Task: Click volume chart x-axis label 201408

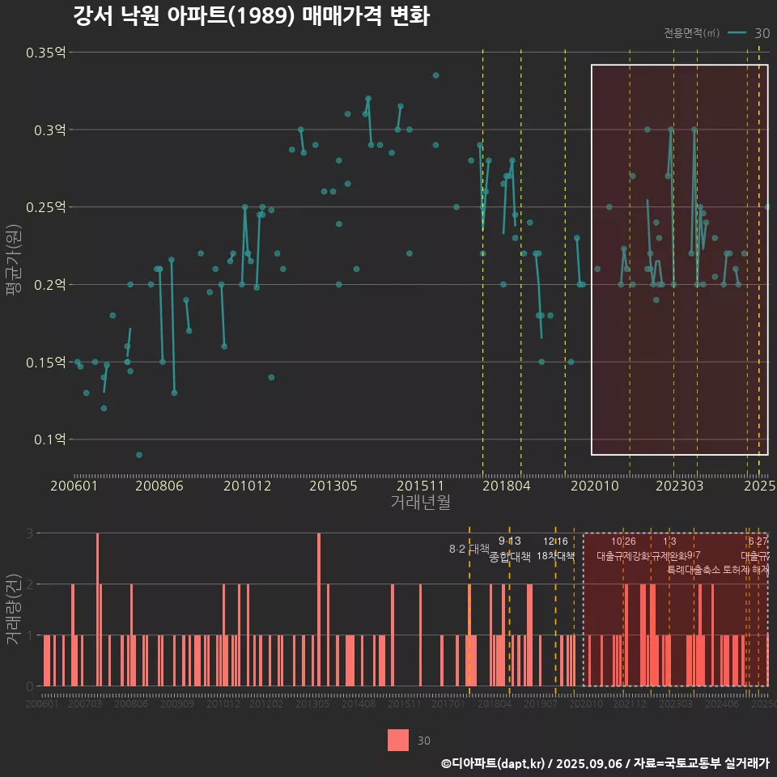Action: tap(359, 703)
